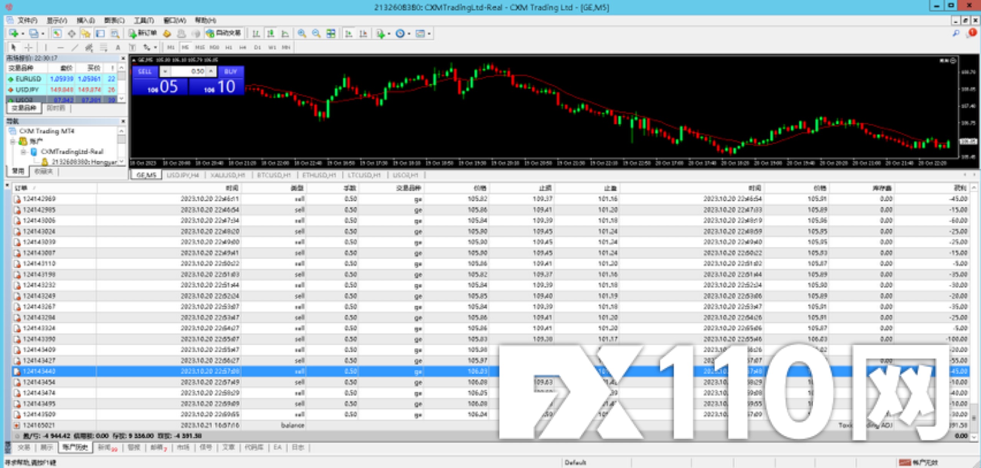The height and width of the screenshot is (468, 981).
Task: Collapse the 账户 accounts tree node
Action: 13,141
